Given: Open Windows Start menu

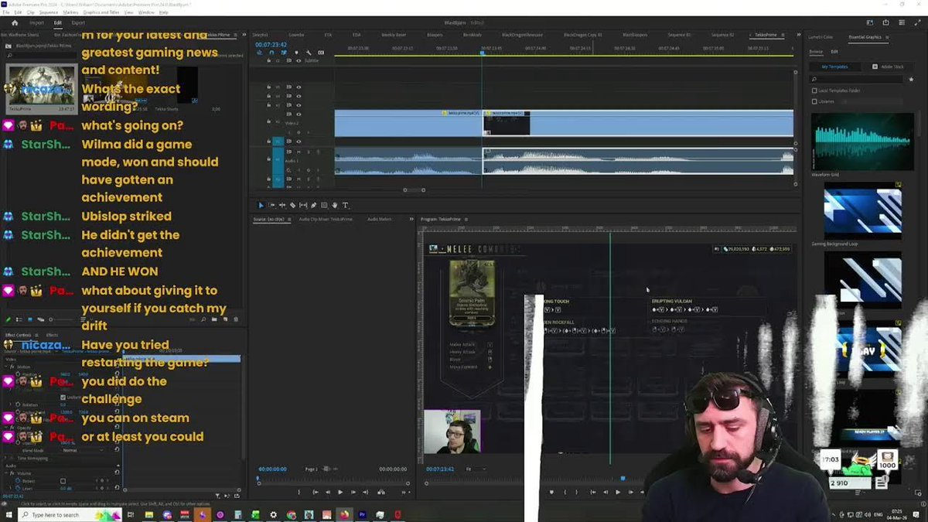Looking at the screenshot, I should [10, 514].
